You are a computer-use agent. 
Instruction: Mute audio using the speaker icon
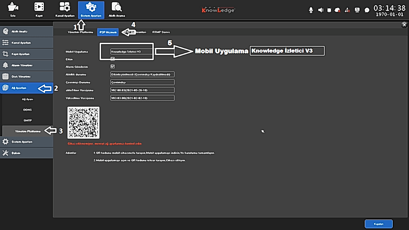coord(320,10)
